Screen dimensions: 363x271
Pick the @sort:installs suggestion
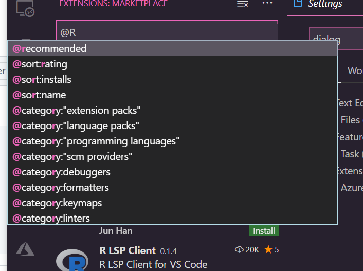click(172, 79)
